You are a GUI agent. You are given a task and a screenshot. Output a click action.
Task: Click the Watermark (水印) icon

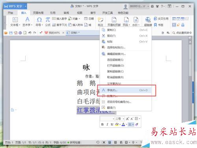(x=136, y=20)
